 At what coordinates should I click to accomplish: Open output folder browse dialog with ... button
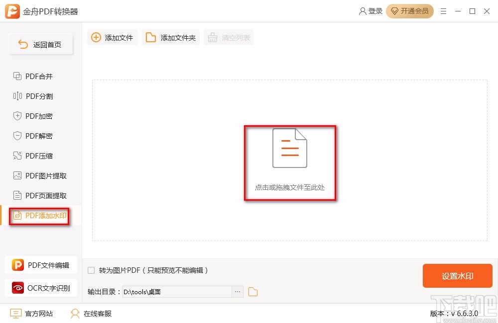[x=238, y=292]
